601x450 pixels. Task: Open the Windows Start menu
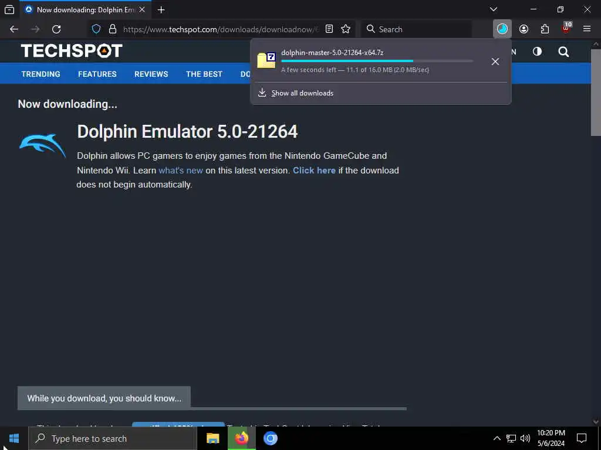pos(14,438)
